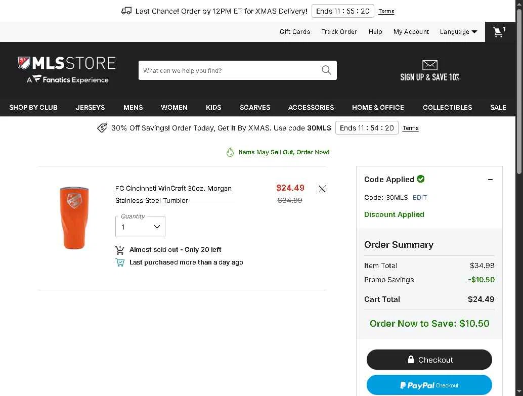
Task: Click the PayPal Checkout button
Action: (x=429, y=385)
